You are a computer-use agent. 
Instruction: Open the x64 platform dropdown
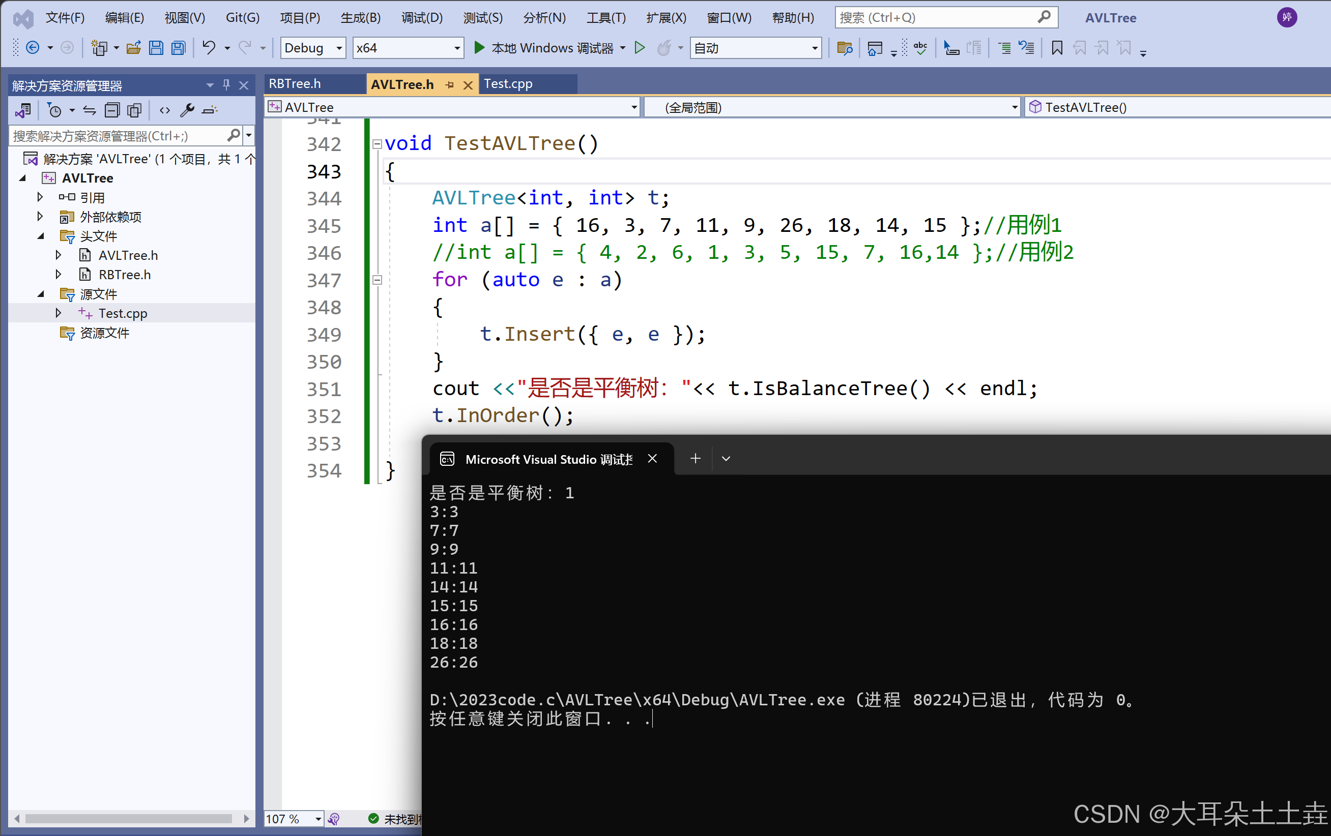[x=456, y=48]
